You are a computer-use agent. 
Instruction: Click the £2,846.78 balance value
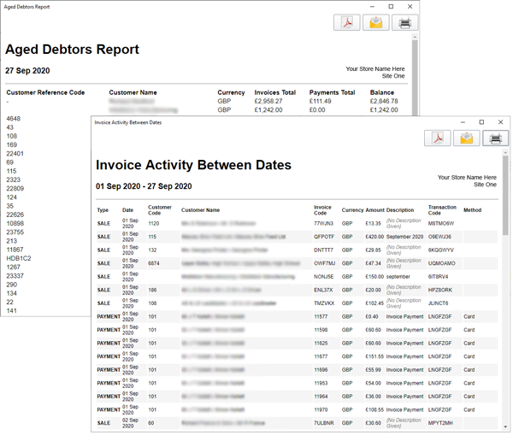[384, 101]
